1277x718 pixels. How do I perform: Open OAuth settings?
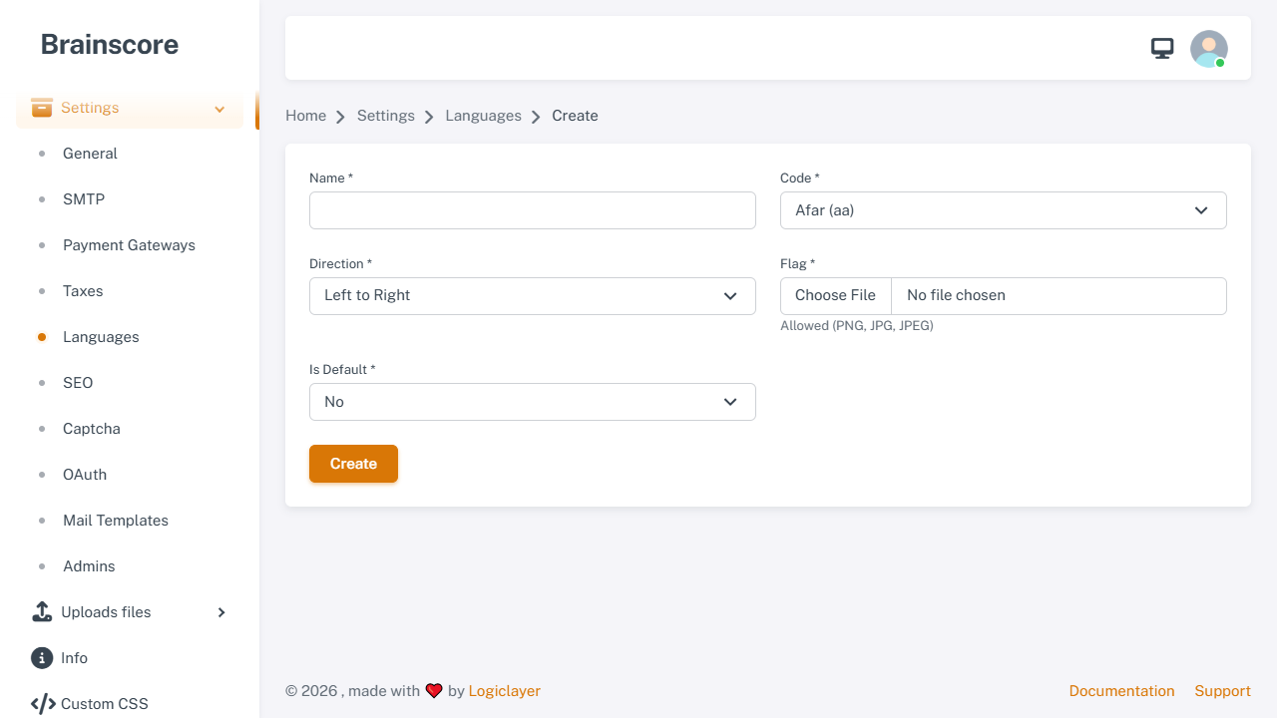(85, 475)
